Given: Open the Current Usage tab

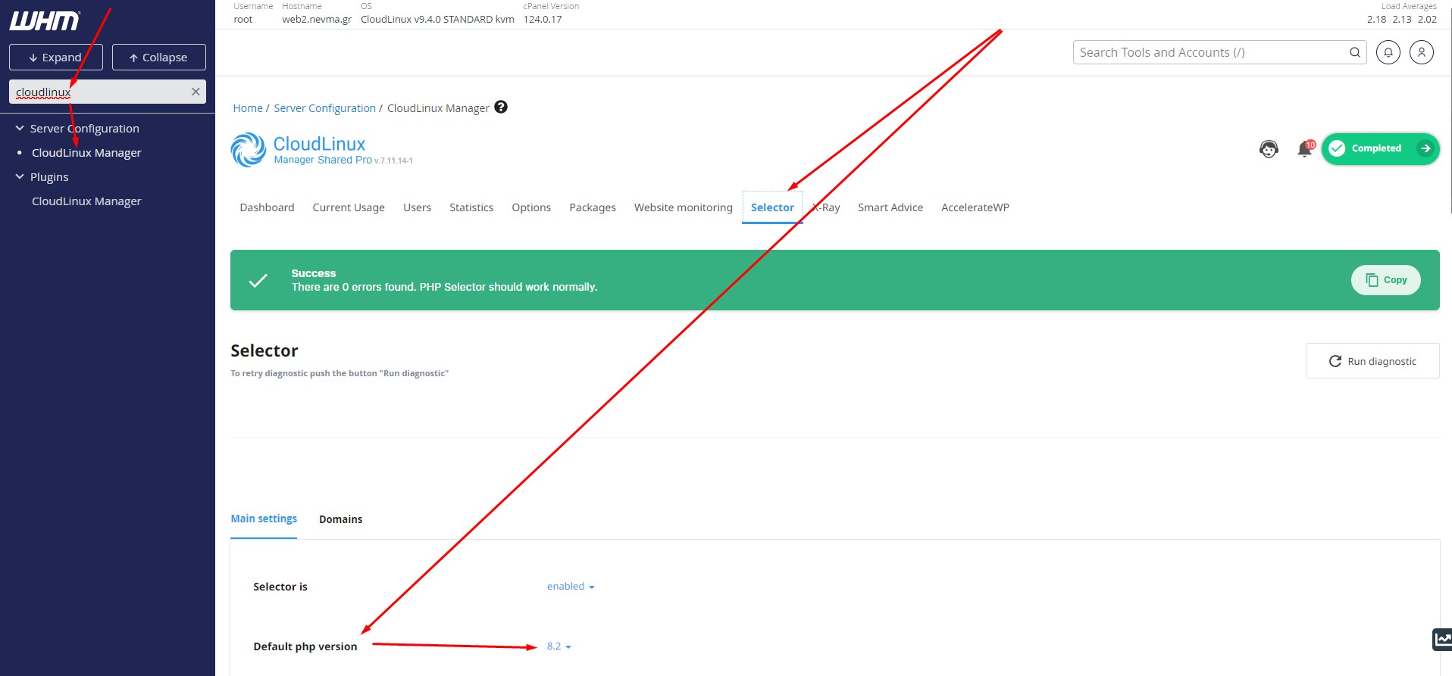Looking at the screenshot, I should tap(349, 207).
